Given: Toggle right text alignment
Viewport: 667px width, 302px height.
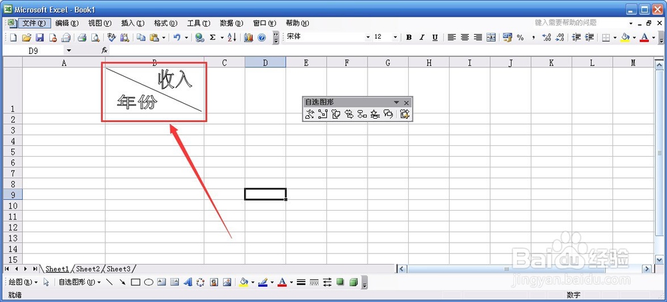Looking at the screenshot, I should [478, 37].
